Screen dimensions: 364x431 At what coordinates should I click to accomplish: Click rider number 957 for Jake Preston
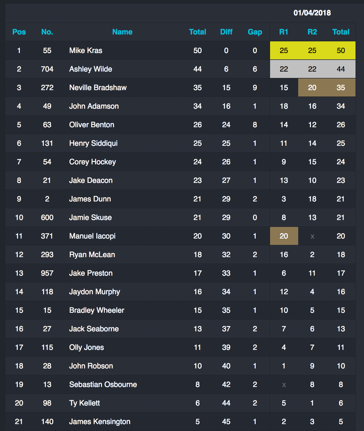[x=47, y=273]
